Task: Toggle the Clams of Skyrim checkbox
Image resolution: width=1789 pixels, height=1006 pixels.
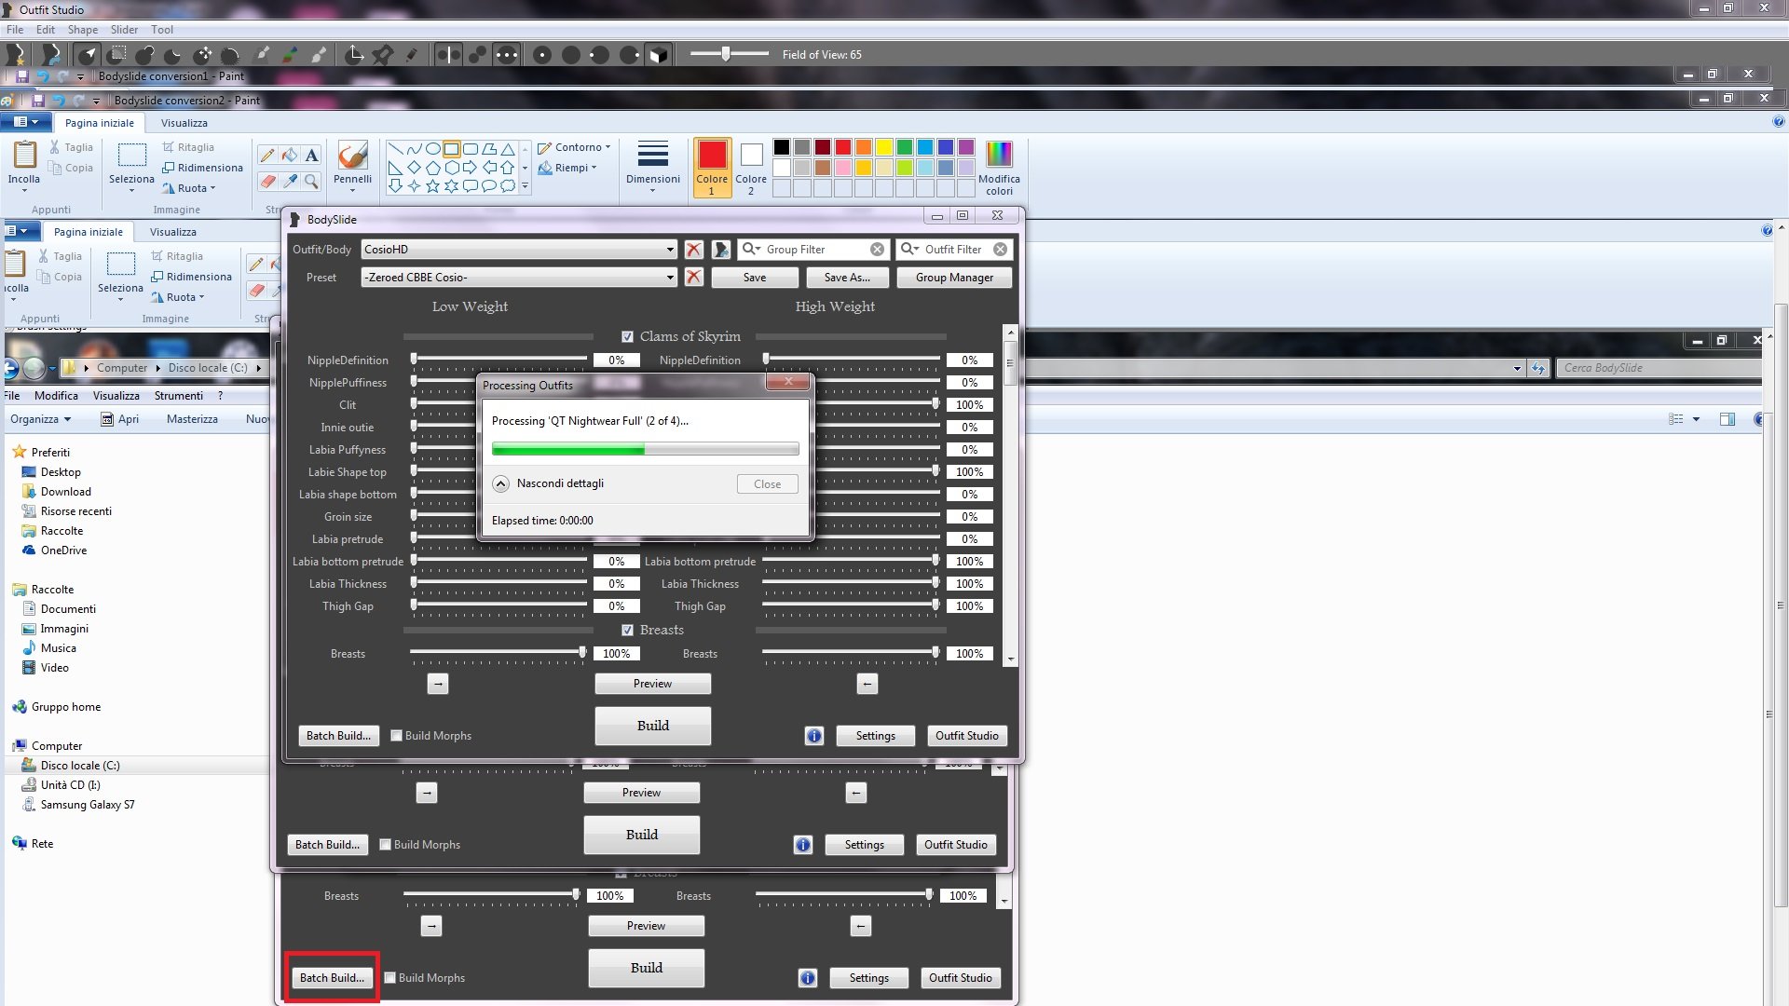Action: [627, 336]
